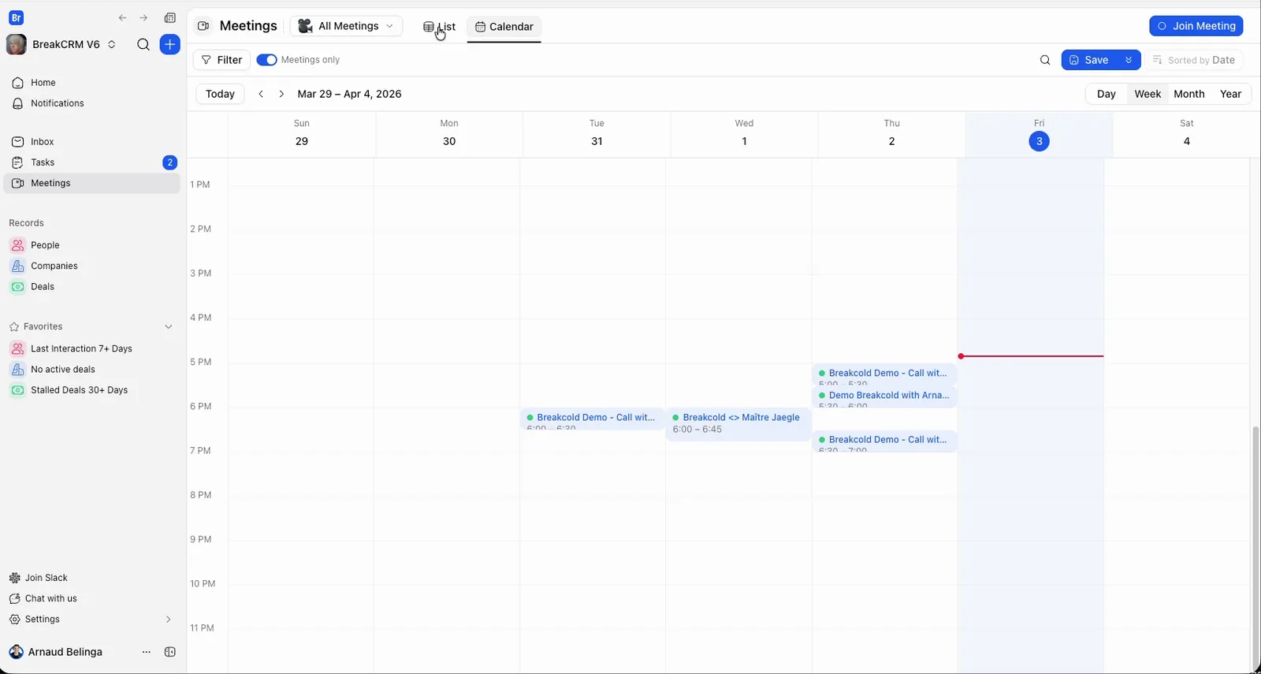Toggle the sidebar layout icon at top
The width and height of the screenshot is (1261, 674).
click(x=169, y=17)
